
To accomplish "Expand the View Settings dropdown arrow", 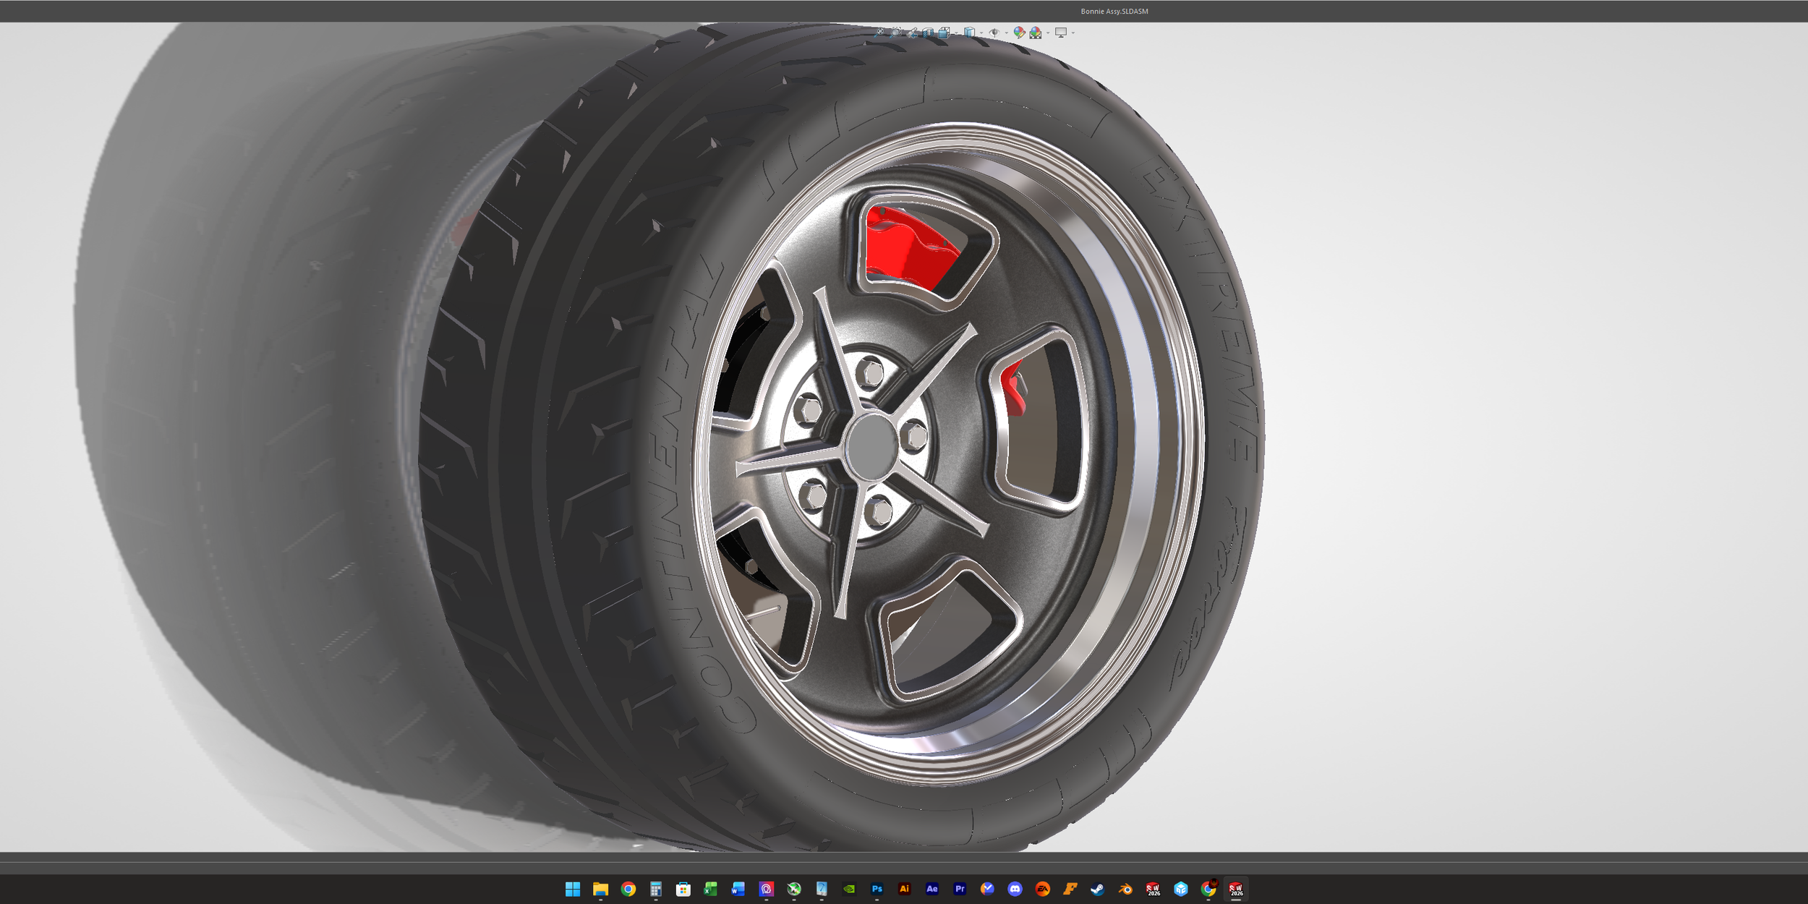I will (1073, 33).
